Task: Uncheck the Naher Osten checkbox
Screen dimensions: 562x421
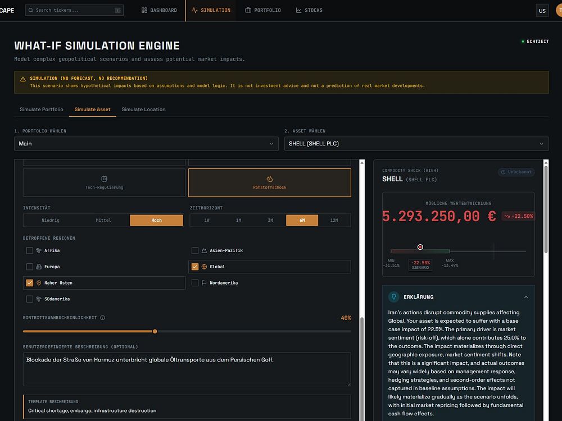Action: (30, 283)
